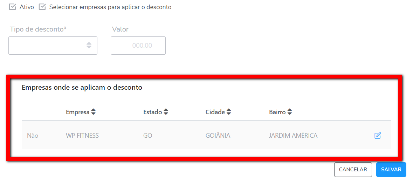Click the Não cell in the company row
This screenshot has width=413, height=178.
click(x=33, y=136)
